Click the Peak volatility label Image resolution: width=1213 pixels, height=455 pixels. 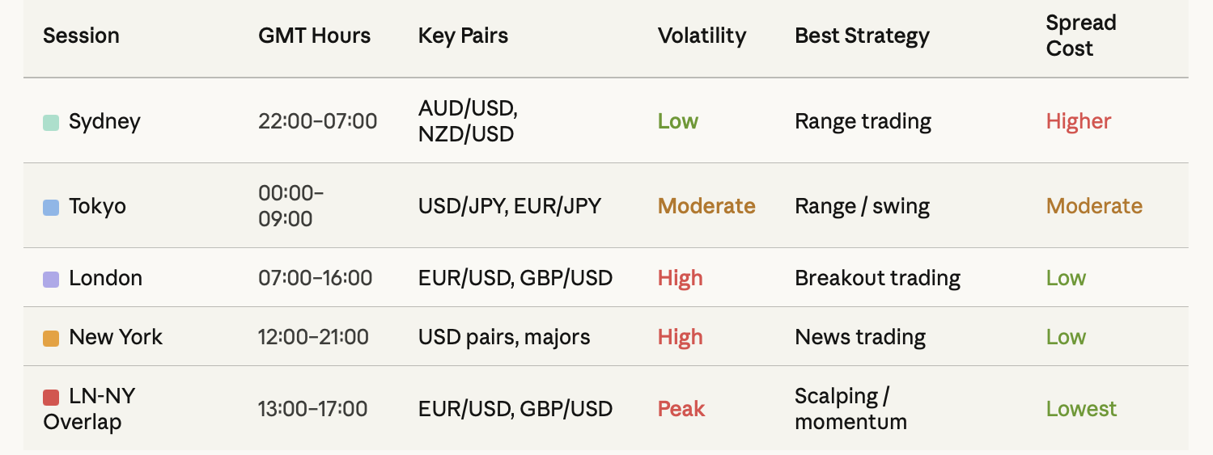coord(681,409)
